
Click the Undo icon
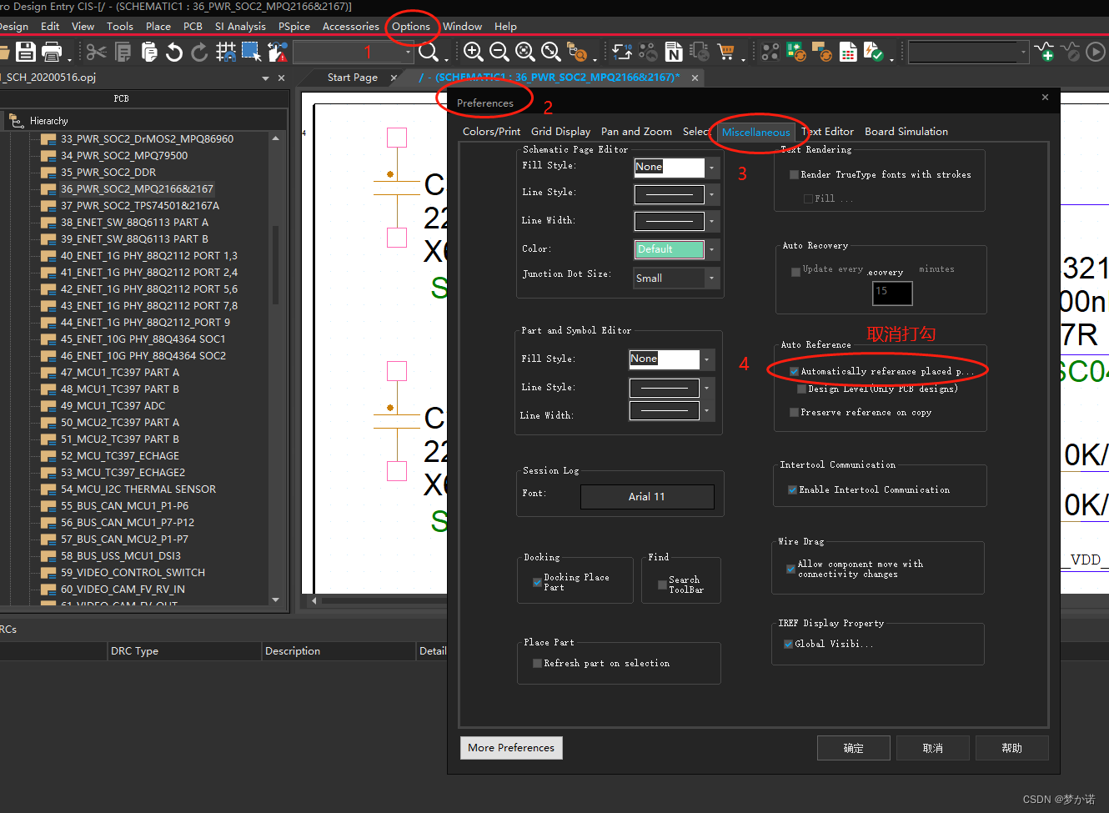pyautogui.click(x=174, y=52)
